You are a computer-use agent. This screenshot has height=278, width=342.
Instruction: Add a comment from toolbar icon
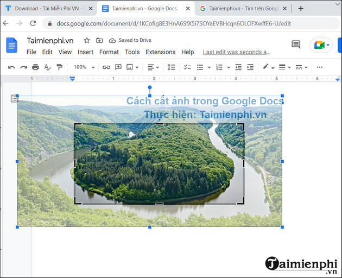118,67
